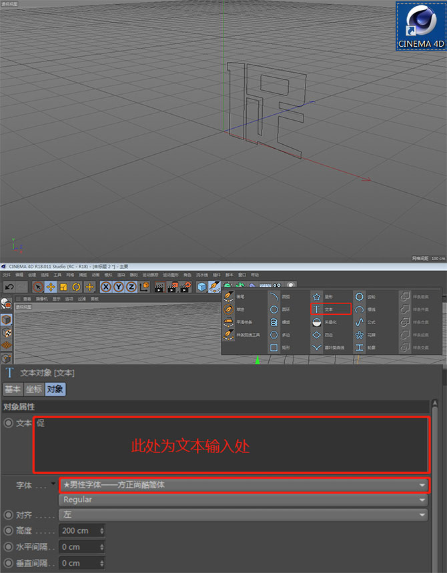Click the Undo arrow icon
The image size is (447, 573).
click(x=9, y=287)
